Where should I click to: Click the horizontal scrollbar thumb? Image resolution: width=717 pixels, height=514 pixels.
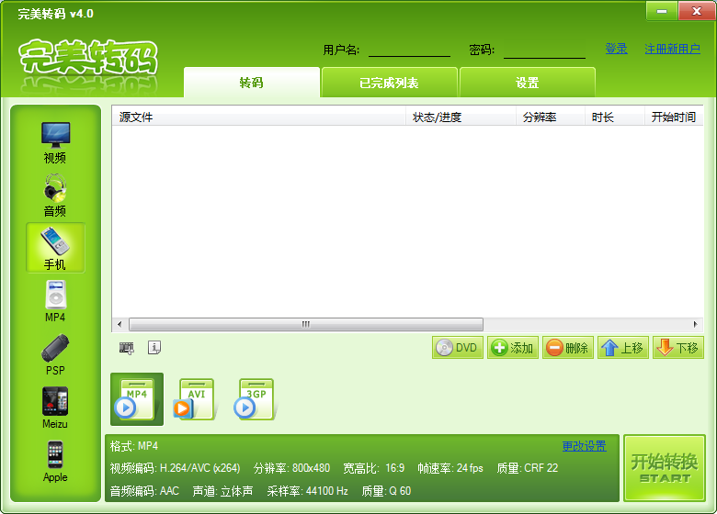pos(306,325)
